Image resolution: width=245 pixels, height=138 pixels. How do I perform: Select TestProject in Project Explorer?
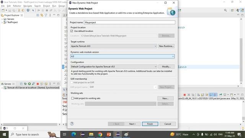coord(12,22)
